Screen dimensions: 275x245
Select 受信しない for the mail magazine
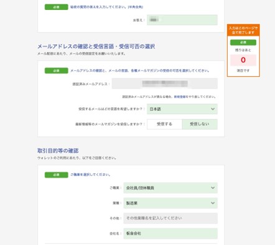[x=200, y=124]
